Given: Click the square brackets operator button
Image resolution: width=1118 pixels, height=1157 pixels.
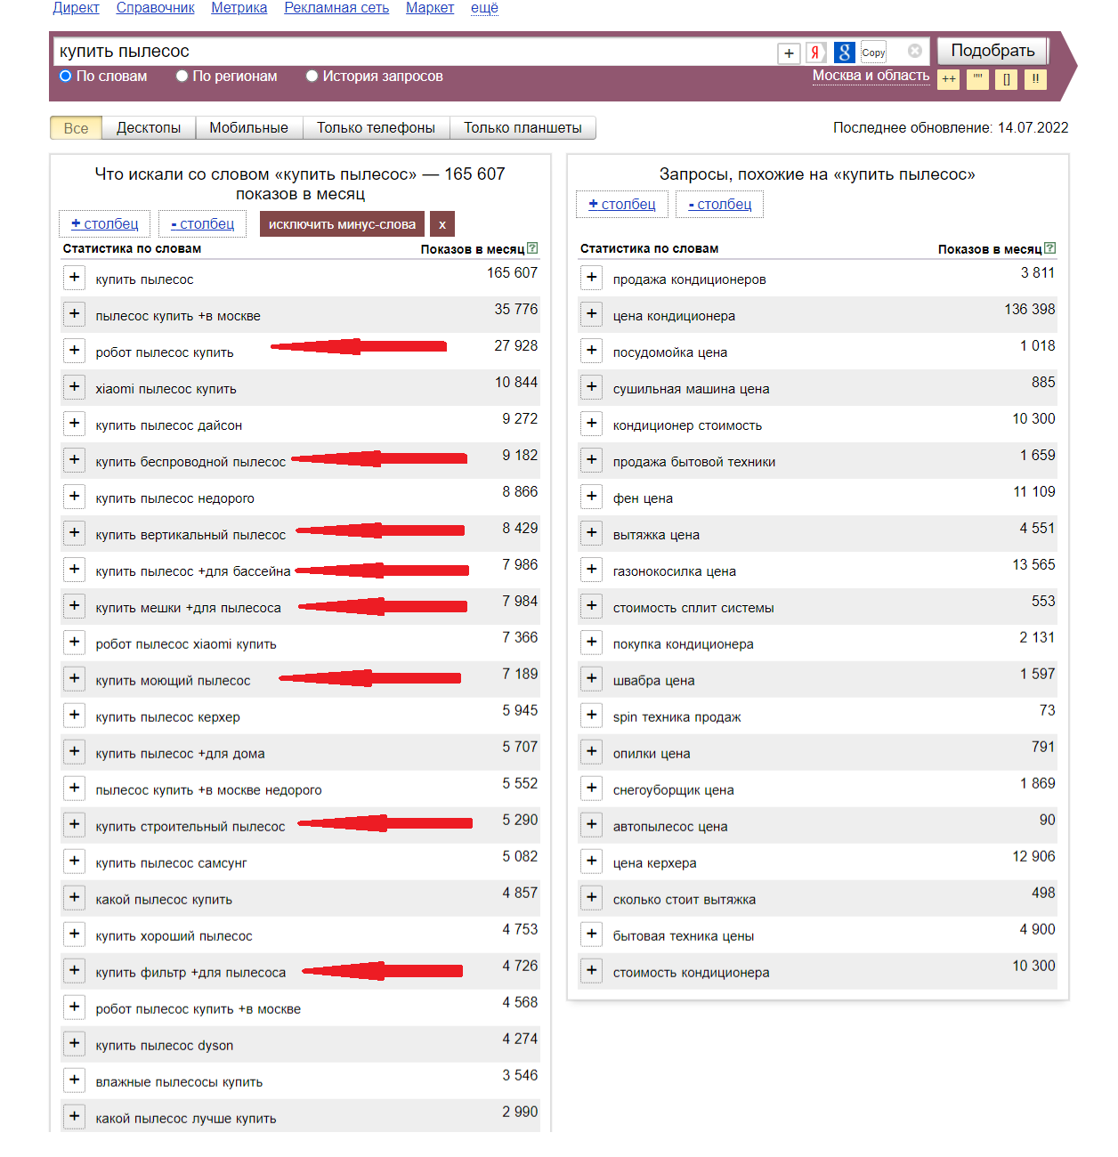Looking at the screenshot, I should click(1007, 79).
